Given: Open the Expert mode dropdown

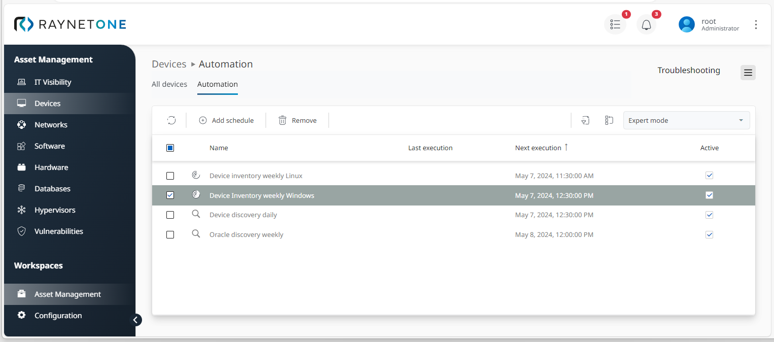Looking at the screenshot, I should 686,121.
